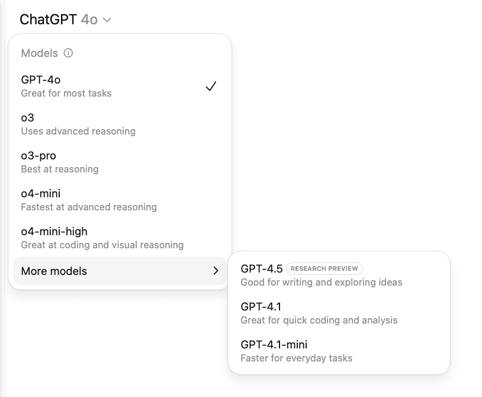482x397 pixels.
Task: Click the checkmark next to GPT-4o
Action: point(211,87)
